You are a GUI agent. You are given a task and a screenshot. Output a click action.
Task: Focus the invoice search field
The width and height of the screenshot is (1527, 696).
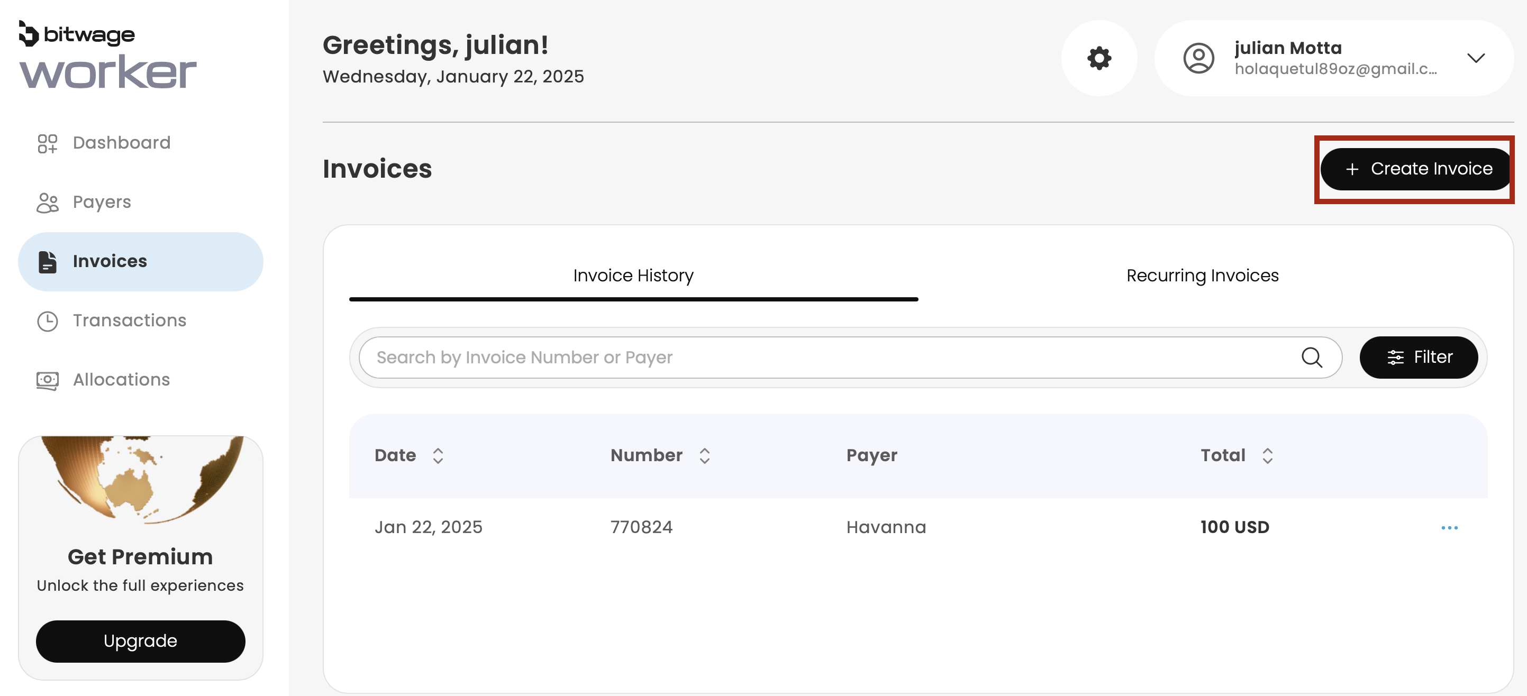830,357
